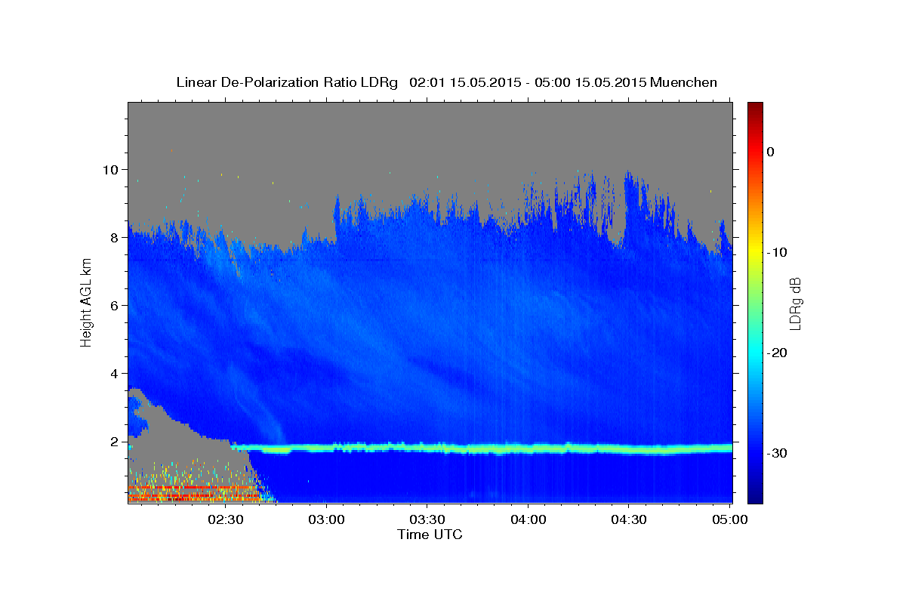Click the bright melting layer band near 2 km
Image resolution: width=906 pixels, height=604 pixels.
point(483,448)
